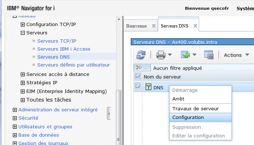The width and height of the screenshot is (254, 145).
Task: Click the DNS server name text
Action: point(158,88)
